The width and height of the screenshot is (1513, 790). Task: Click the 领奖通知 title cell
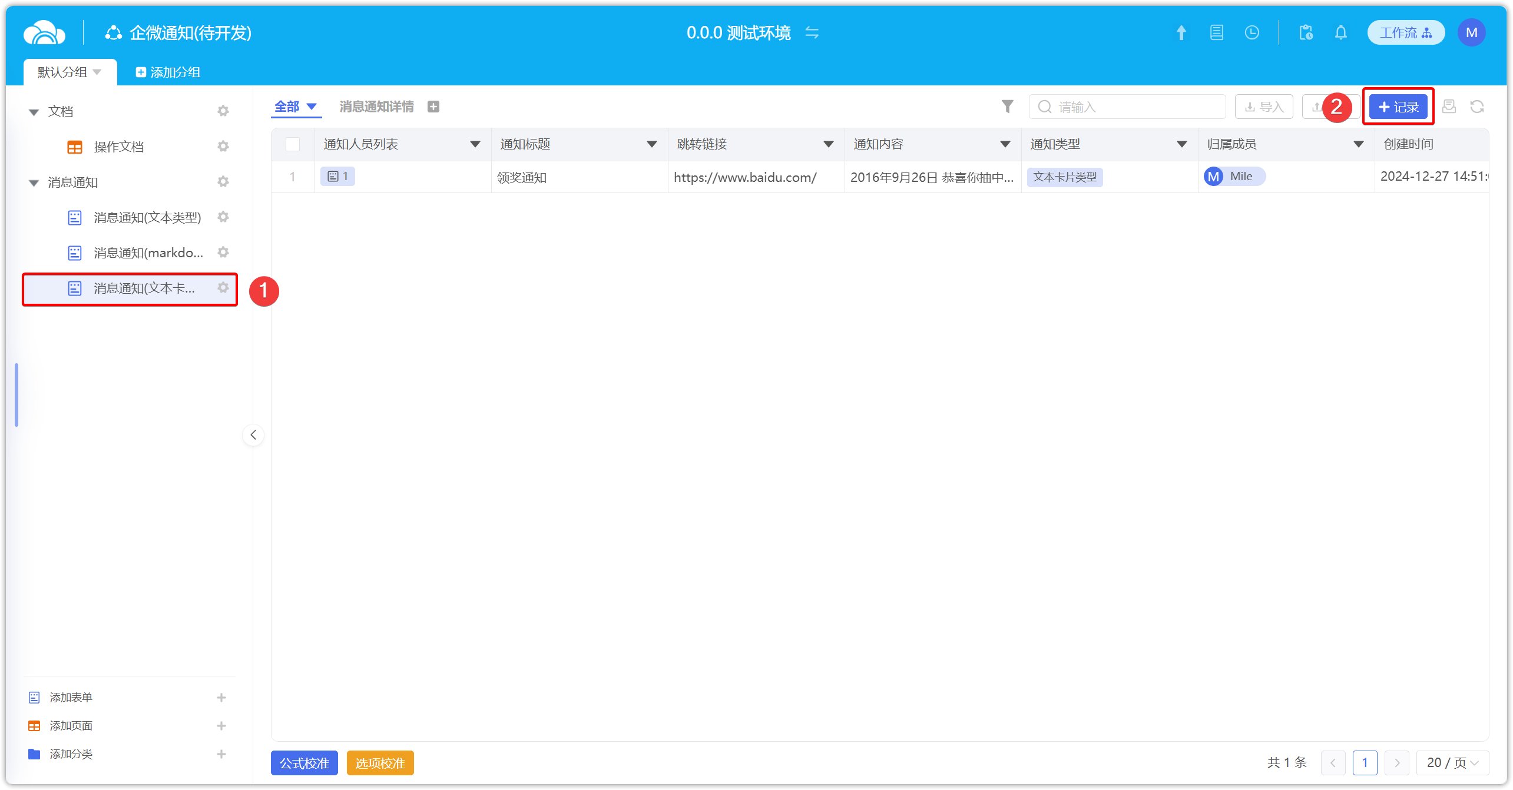pyautogui.click(x=580, y=177)
